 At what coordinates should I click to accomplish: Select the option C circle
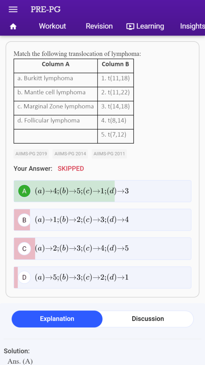point(25,248)
